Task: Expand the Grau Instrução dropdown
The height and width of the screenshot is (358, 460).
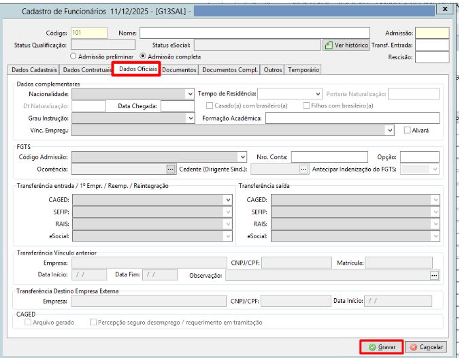Action: (x=191, y=118)
